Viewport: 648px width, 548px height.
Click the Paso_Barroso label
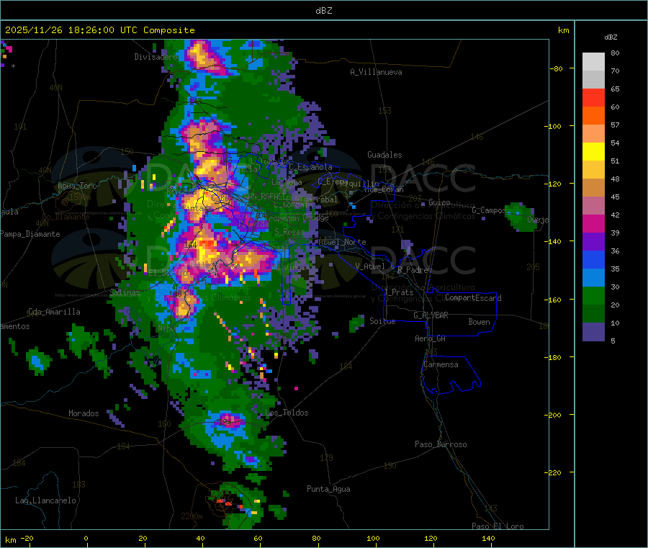[441, 444]
